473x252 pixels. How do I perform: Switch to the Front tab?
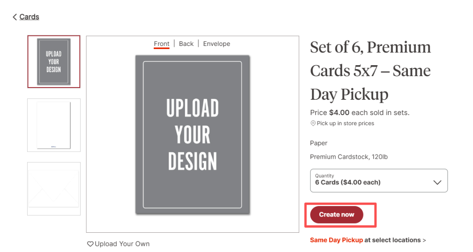162,44
